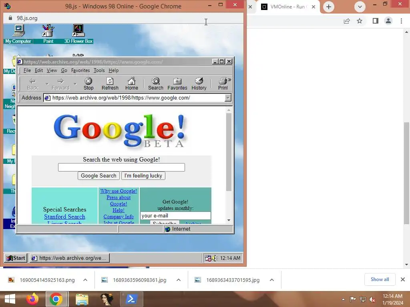Click the Google Search button
Viewport: 410px width, 307px height.
click(x=98, y=176)
